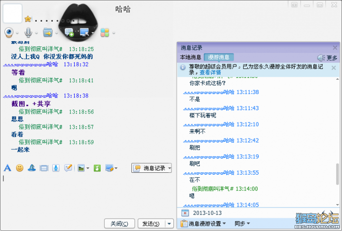Click the 哈哈 contact name in header

(123, 9)
